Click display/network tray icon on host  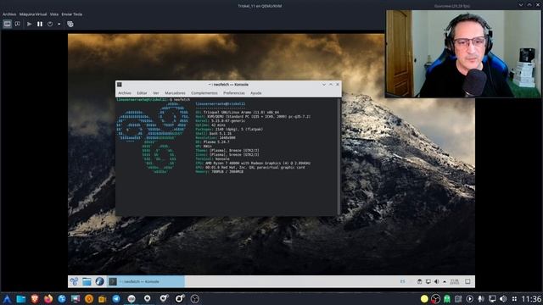[x=492, y=299]
